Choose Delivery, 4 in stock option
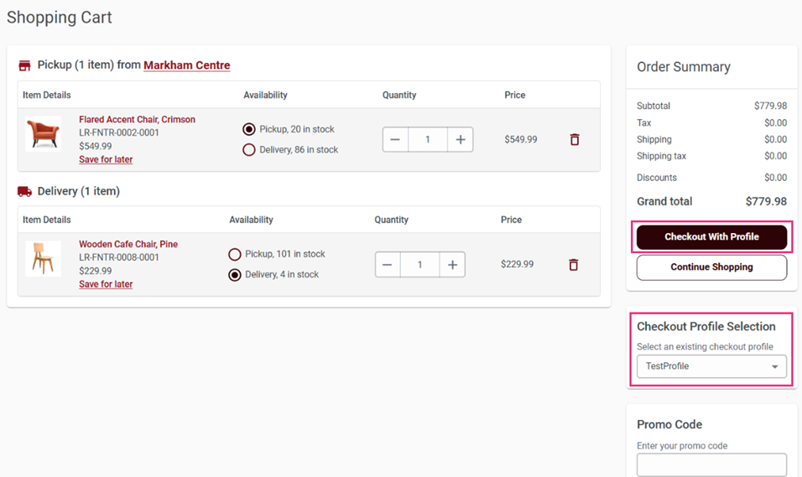The height and width of the screenshot is (477, 802). pos(235,275)
